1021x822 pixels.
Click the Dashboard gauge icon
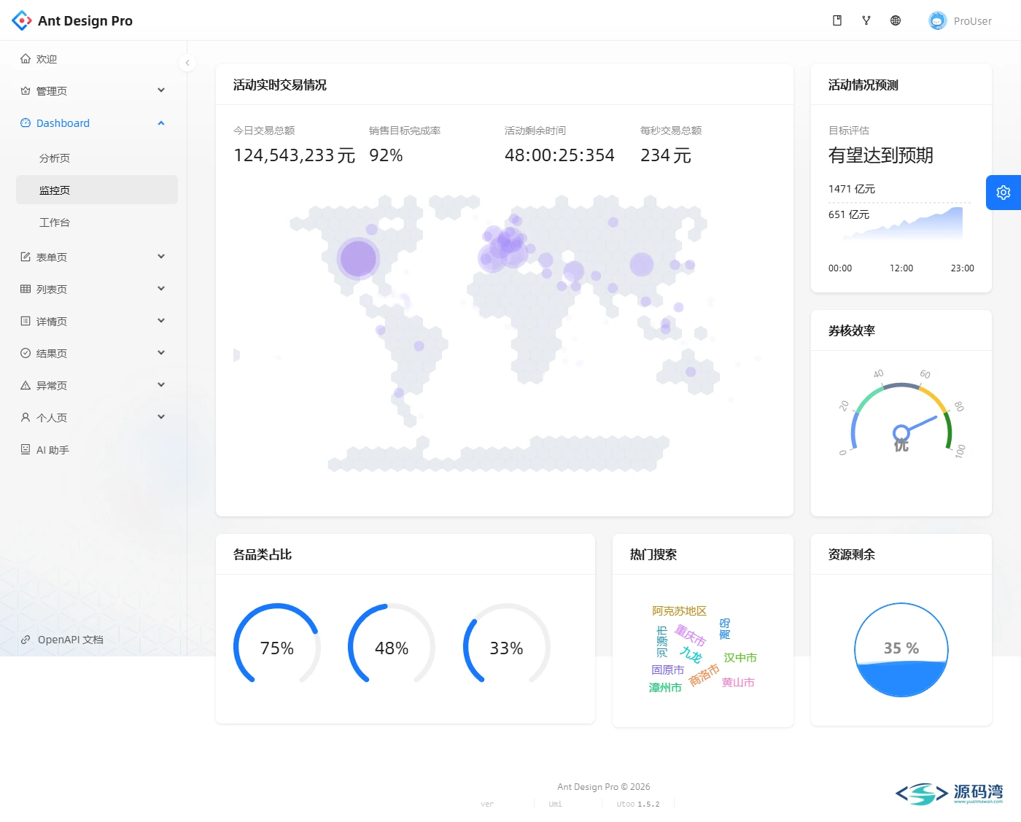[x=26, y=123]
